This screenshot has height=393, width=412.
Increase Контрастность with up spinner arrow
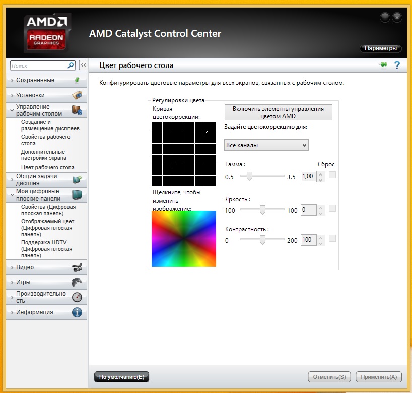click(x=320, y=238)
